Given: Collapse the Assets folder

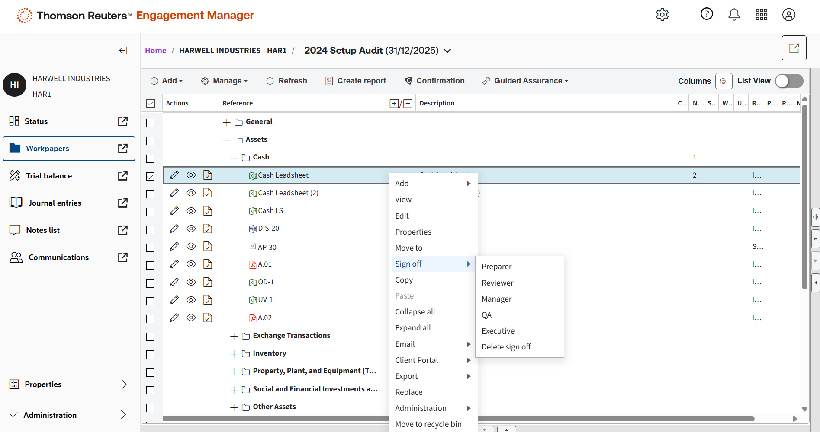Looking at the screenshot, I should [227, 140].
